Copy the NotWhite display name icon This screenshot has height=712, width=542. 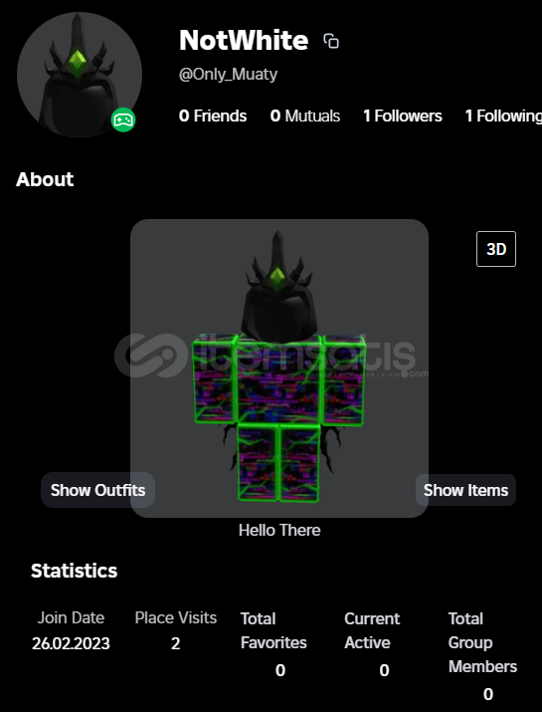click(331, 41)
